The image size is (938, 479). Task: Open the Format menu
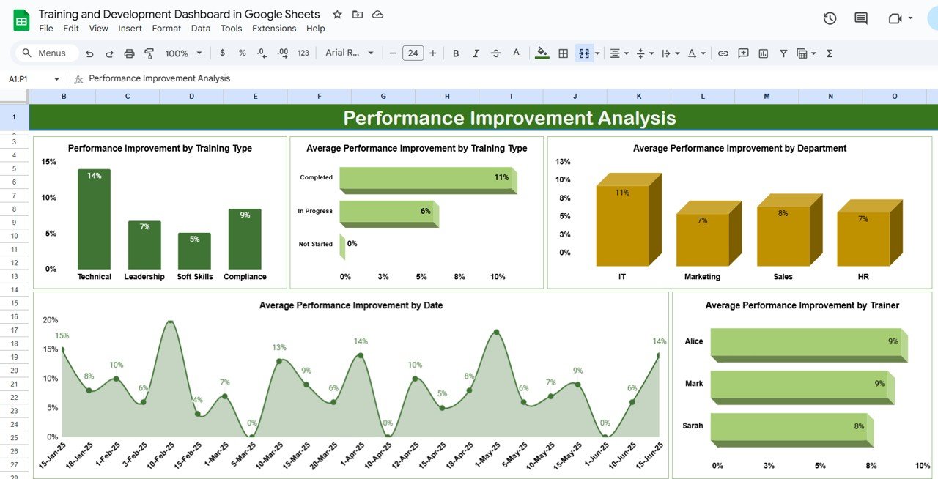pyautogui.click(x=166, y=29)
